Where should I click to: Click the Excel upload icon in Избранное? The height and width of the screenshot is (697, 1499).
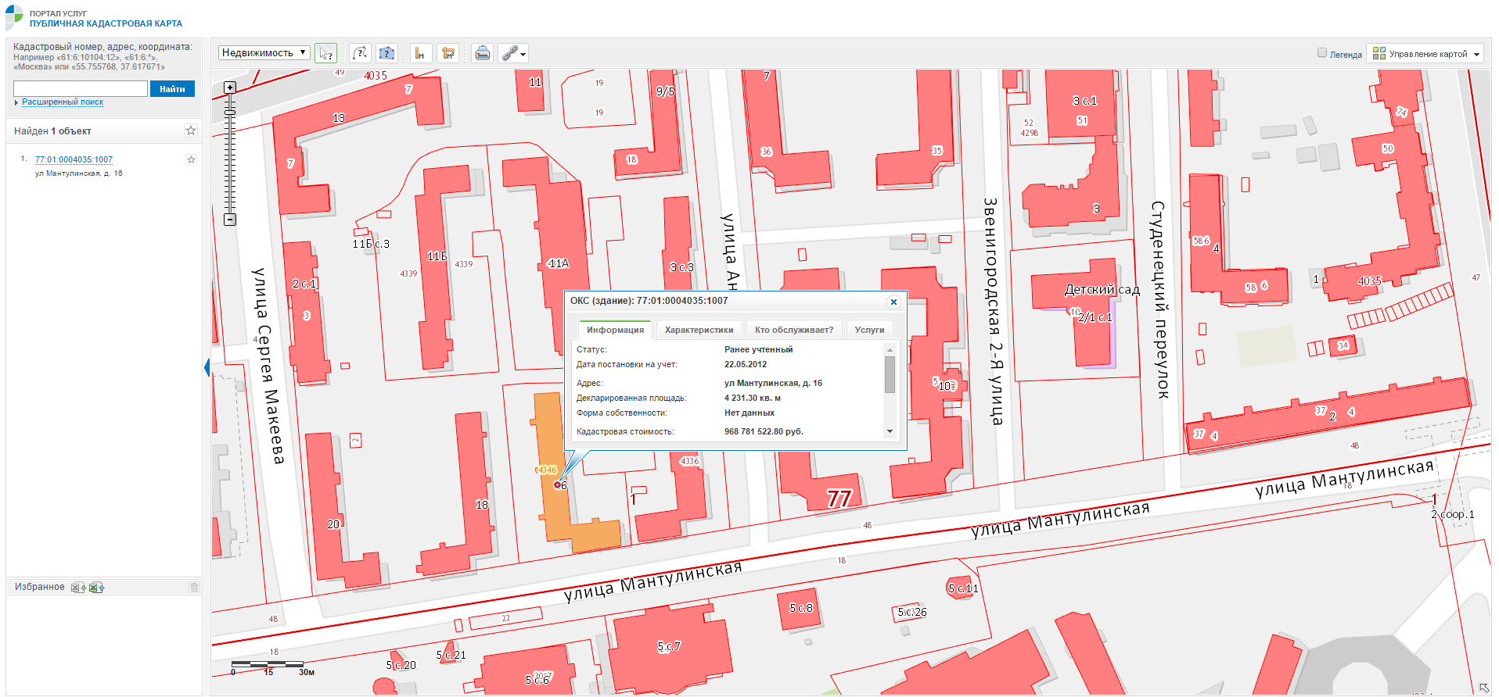96,588
